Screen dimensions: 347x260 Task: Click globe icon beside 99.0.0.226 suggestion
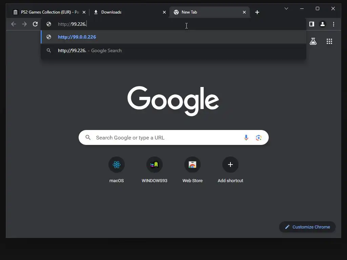tap(49, 37)
